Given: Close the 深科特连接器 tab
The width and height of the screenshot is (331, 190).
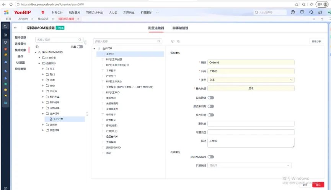Looking at the screenshot, I should tap(78, 19).
